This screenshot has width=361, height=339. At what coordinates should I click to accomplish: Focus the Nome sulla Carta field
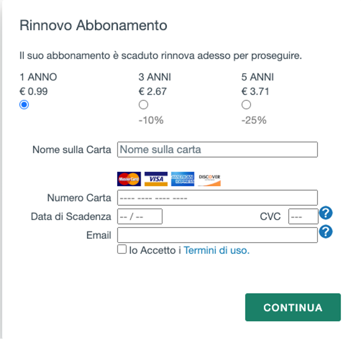(217, 149)
